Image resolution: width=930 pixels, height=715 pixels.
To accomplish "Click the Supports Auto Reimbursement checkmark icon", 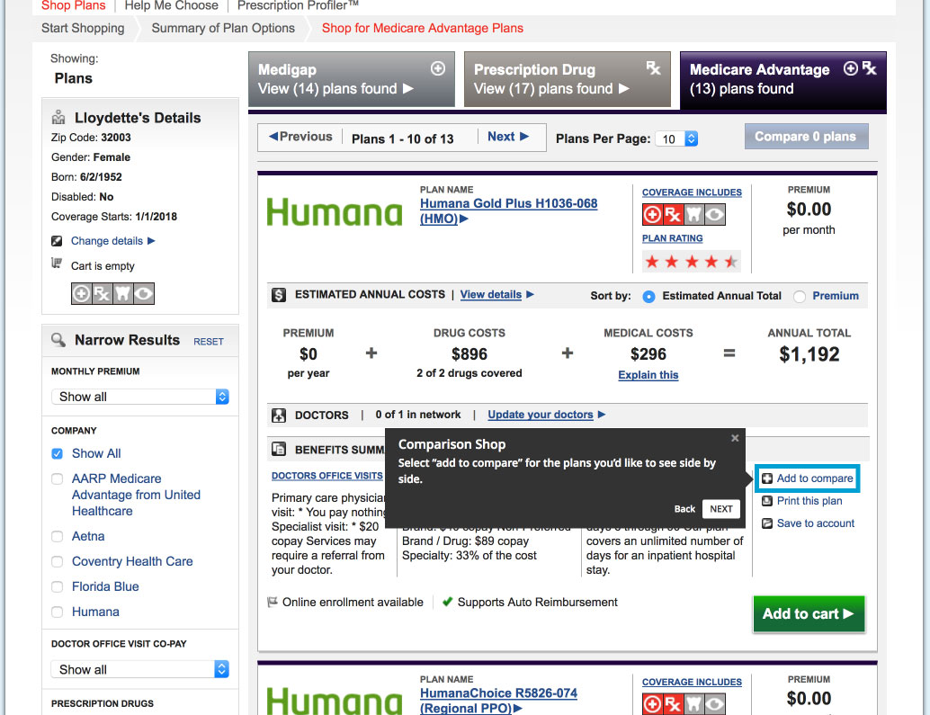I will click(x=448, y=602).
